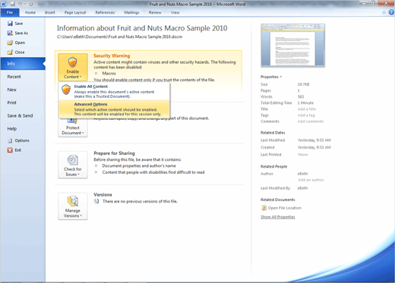Click the Show All Properties link

coord(278,217)
